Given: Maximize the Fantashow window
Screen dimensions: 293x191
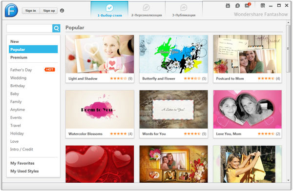Looking at the screenshot, I should click(279, 5).
